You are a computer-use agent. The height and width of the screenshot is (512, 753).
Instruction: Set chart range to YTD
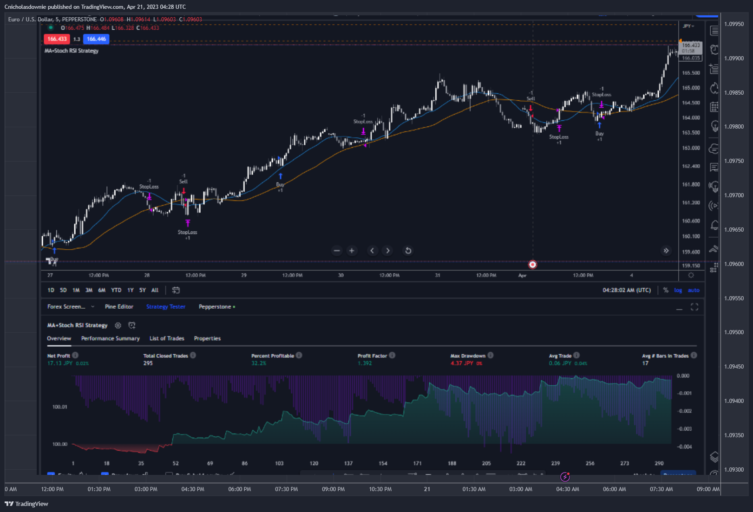[x=116, y=290]
